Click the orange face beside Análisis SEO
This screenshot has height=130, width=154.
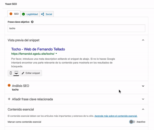(x=9, y=85)
